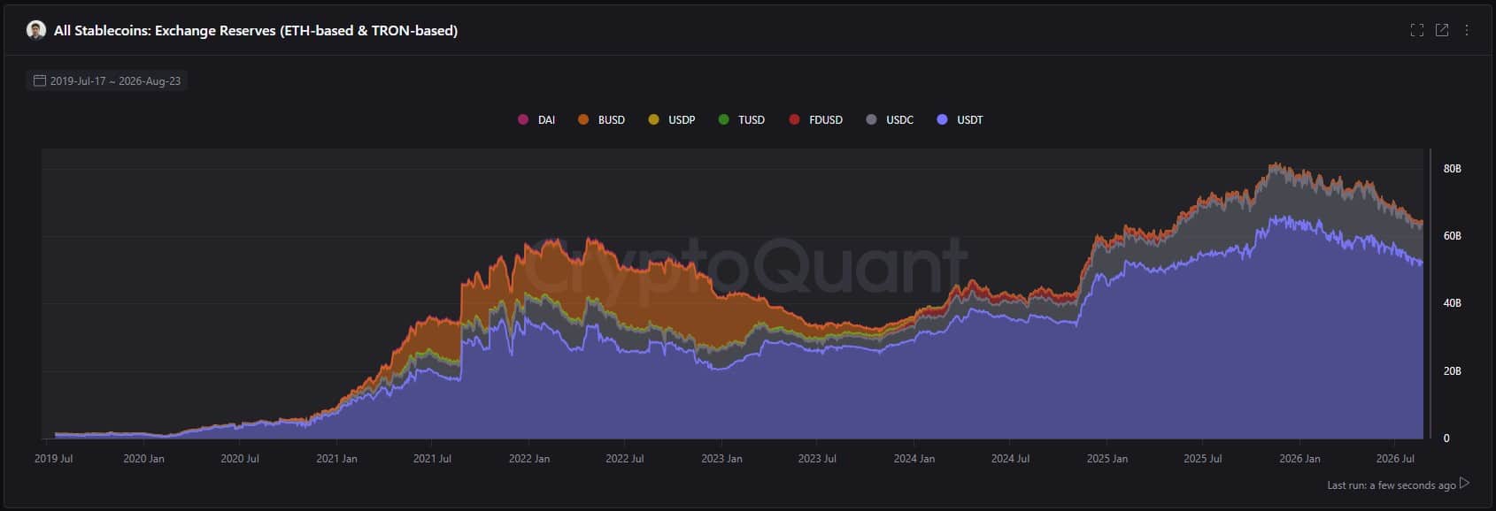Open chart in new window icon
Image resolution: width=1496 pixels, height=511 pixels.
pos(1442,30)
